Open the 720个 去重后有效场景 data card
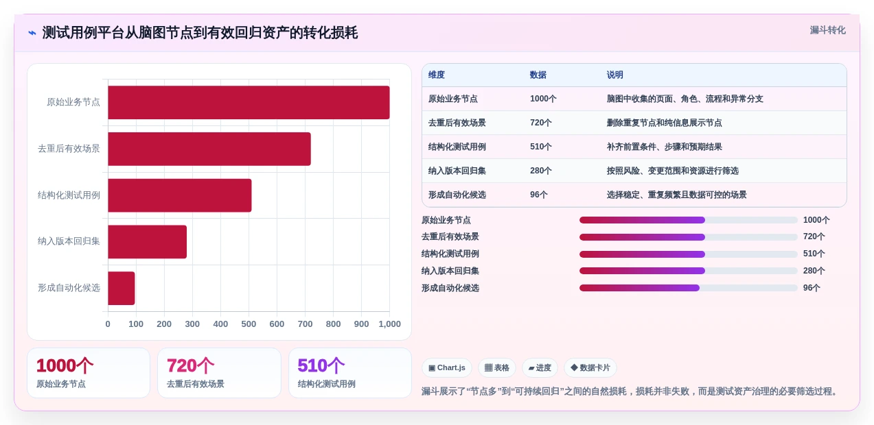The width and height of the screenshot is (874, 425). tap(219, 373)
